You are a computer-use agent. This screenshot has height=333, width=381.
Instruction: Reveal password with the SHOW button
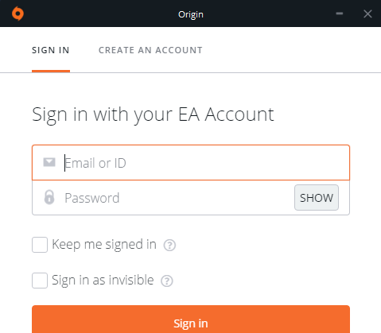pos(317,198)
